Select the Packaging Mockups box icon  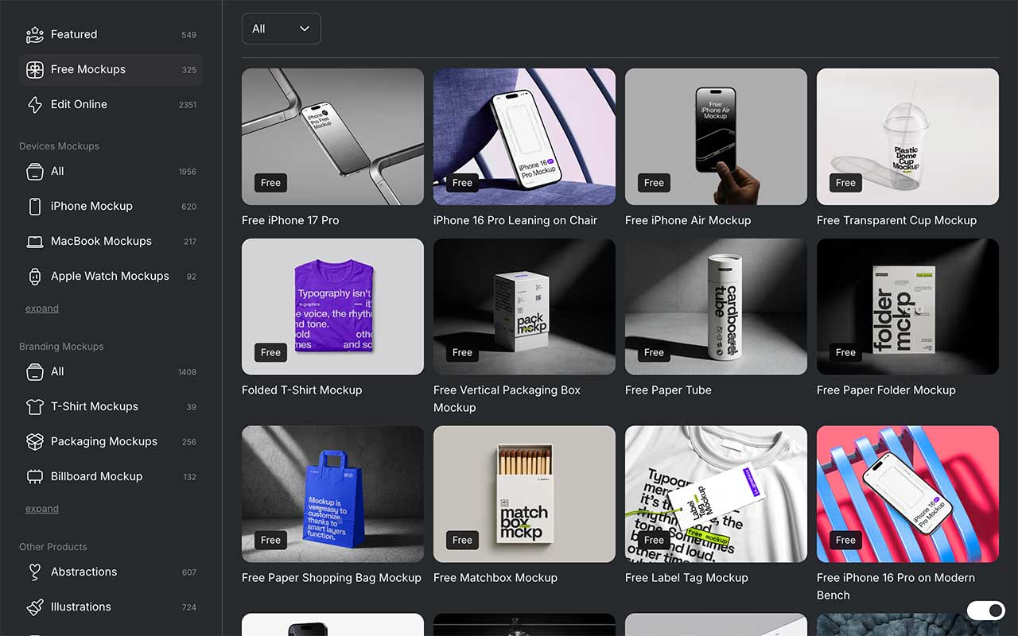(x=34, y=441)
